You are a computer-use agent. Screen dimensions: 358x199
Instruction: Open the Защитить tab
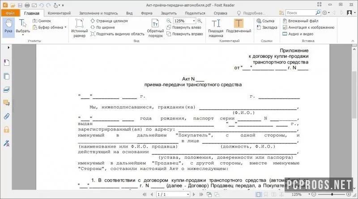(169, 13)
